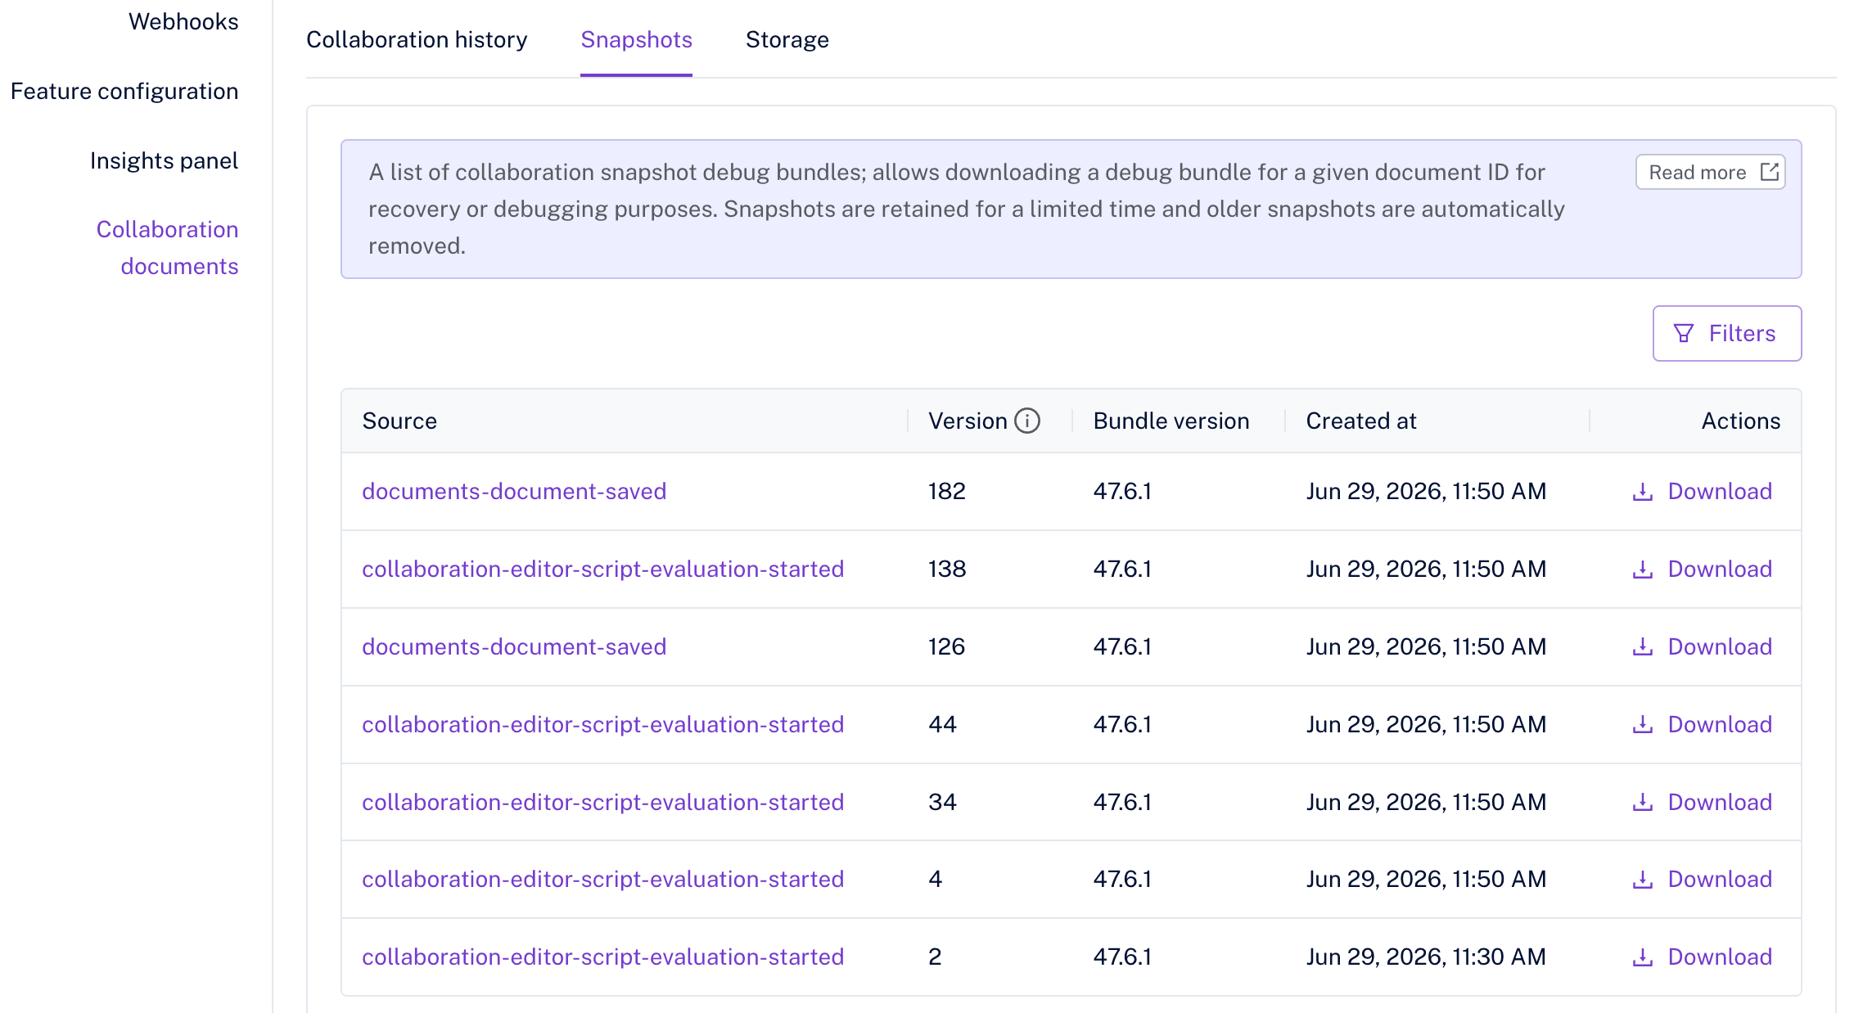Go to Feature configuration in sidebar

pyautogui.click(x=124, y=91)
